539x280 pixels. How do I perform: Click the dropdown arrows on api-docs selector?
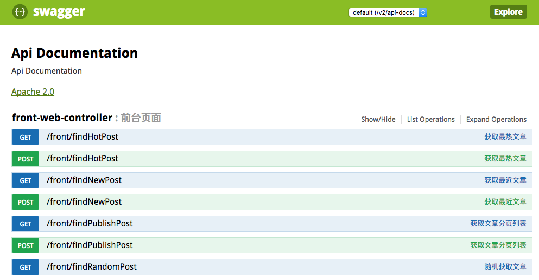(423, 12)
